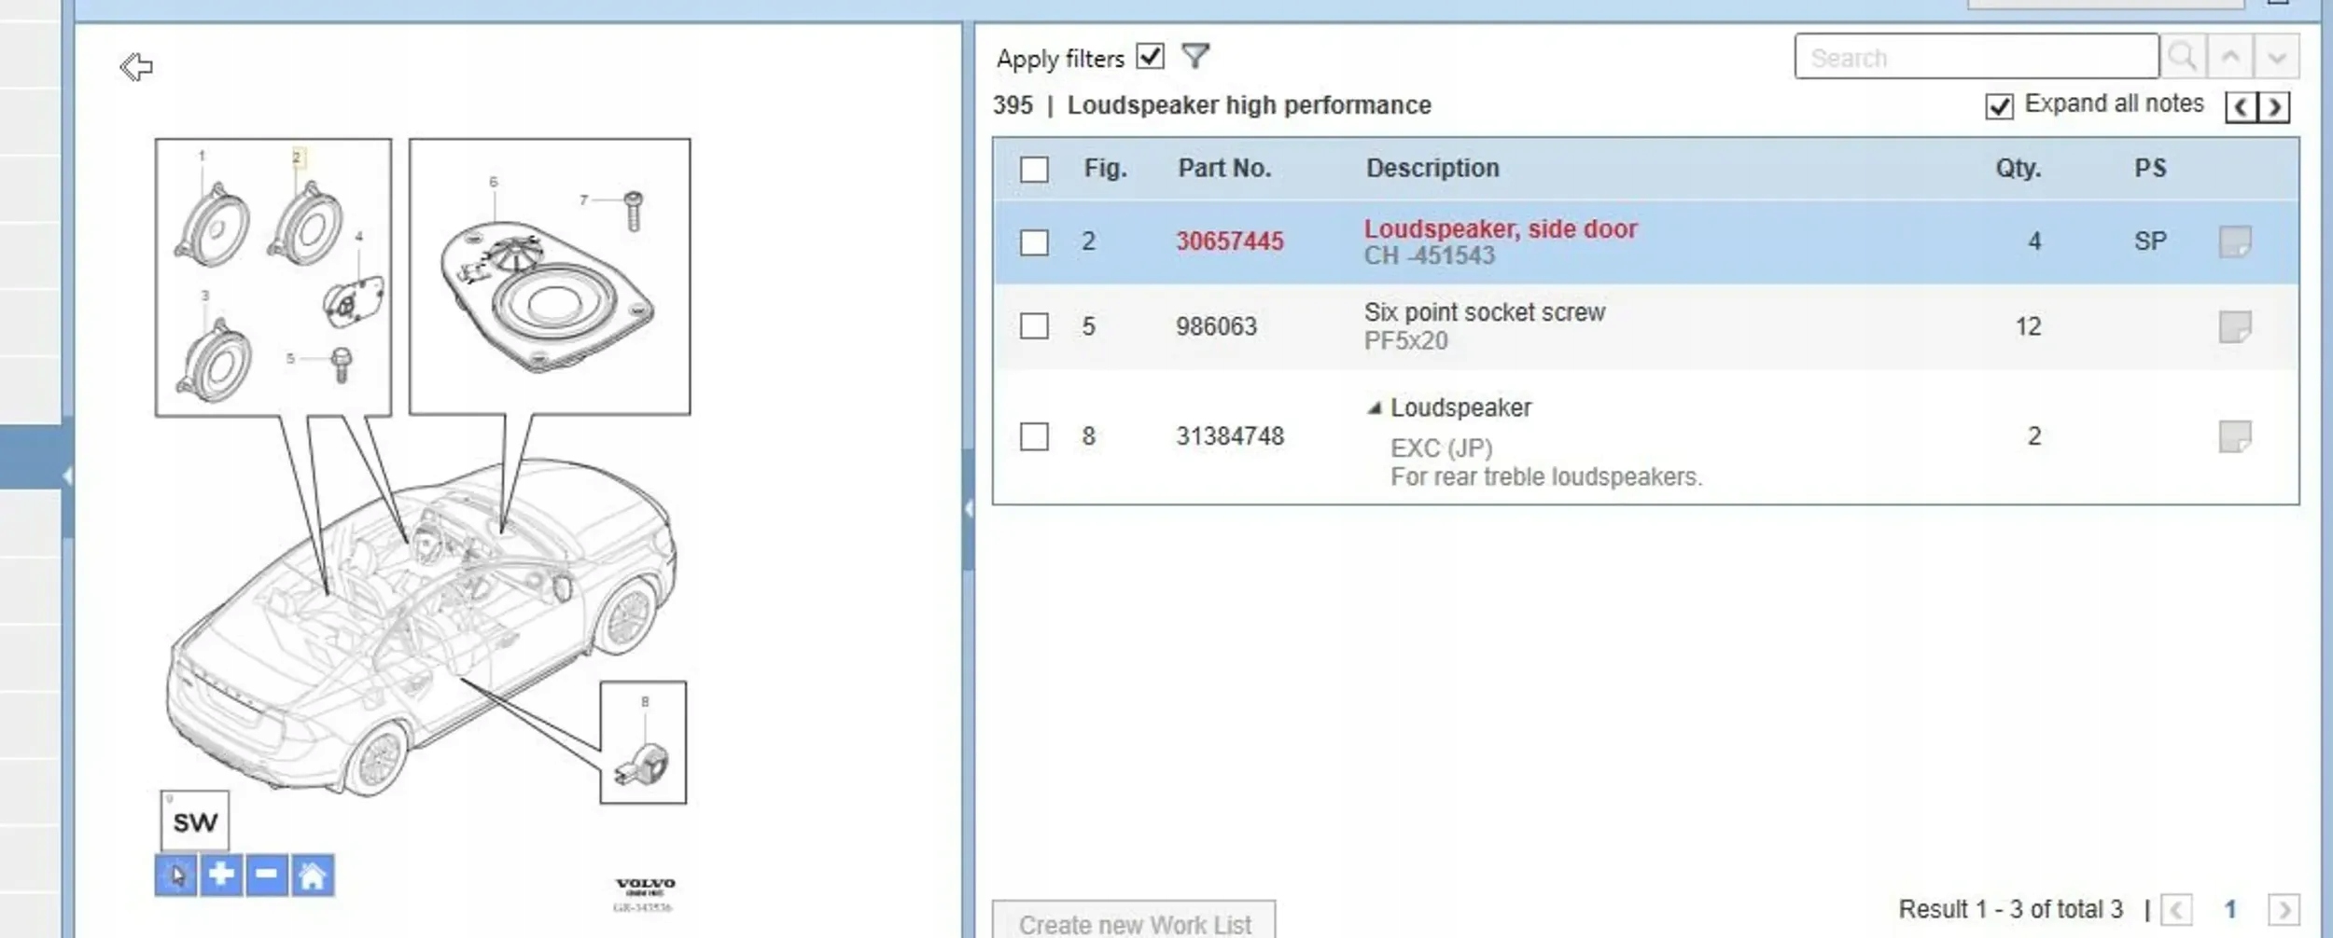Click the For rear treble loudspeakers note

click(x=1546, y=477)
